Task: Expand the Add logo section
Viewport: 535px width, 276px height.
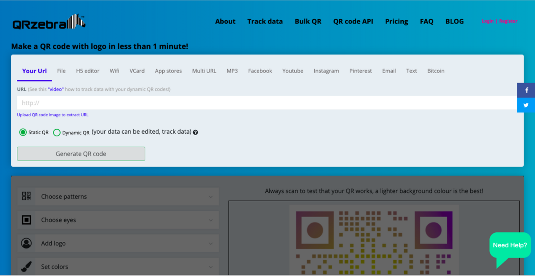Action: (118, 243)
